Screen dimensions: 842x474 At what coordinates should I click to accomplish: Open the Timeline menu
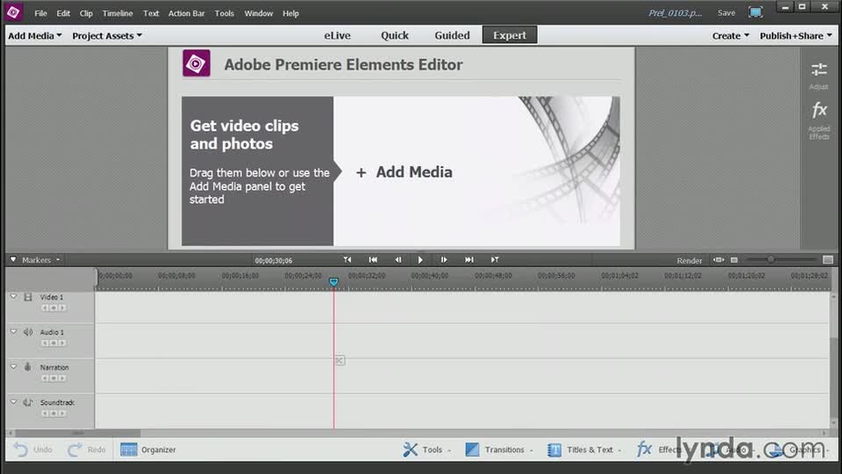(117, 13)
